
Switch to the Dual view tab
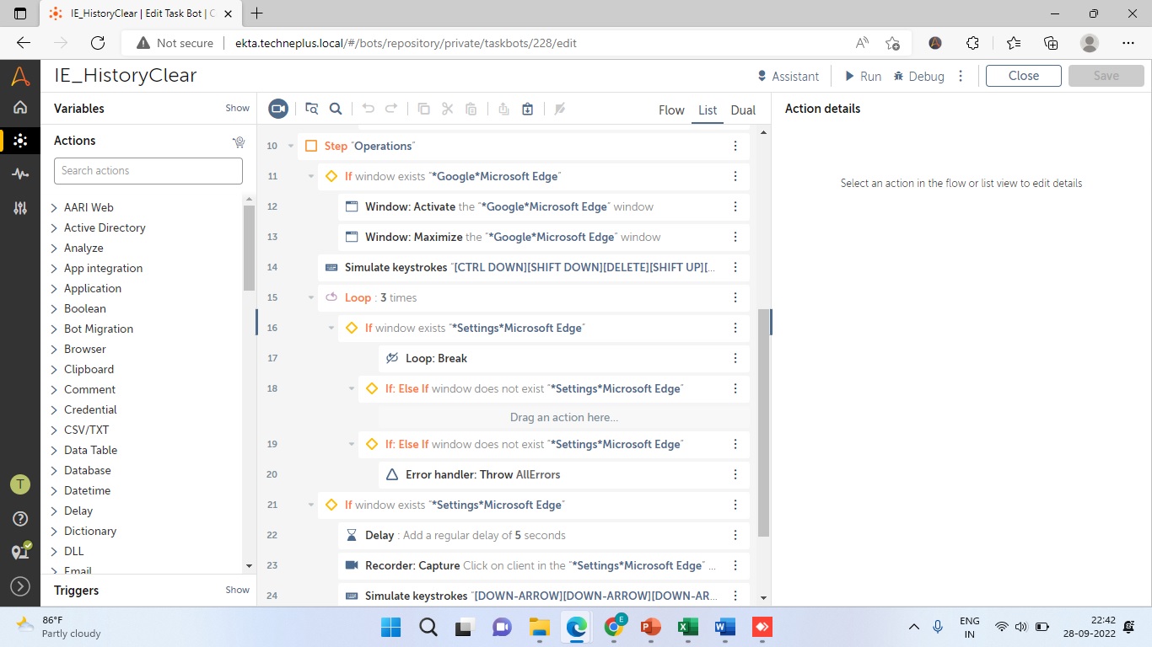743,110
